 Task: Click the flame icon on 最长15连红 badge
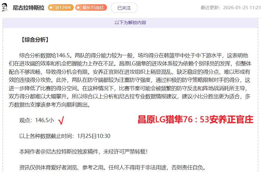pyautogui.click(x=78, y=8)
